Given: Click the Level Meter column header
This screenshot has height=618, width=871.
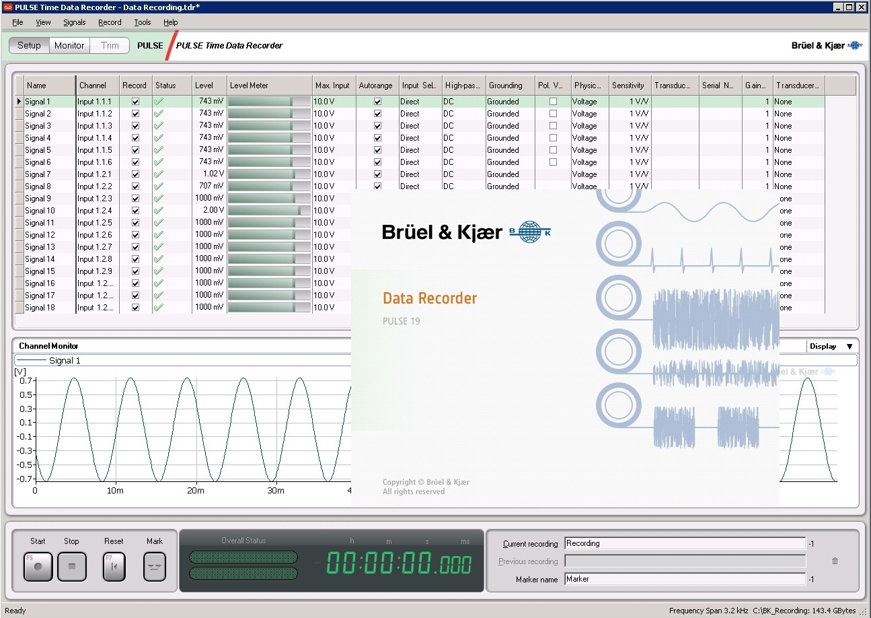Looking at the screenshot, I should 269,85.
